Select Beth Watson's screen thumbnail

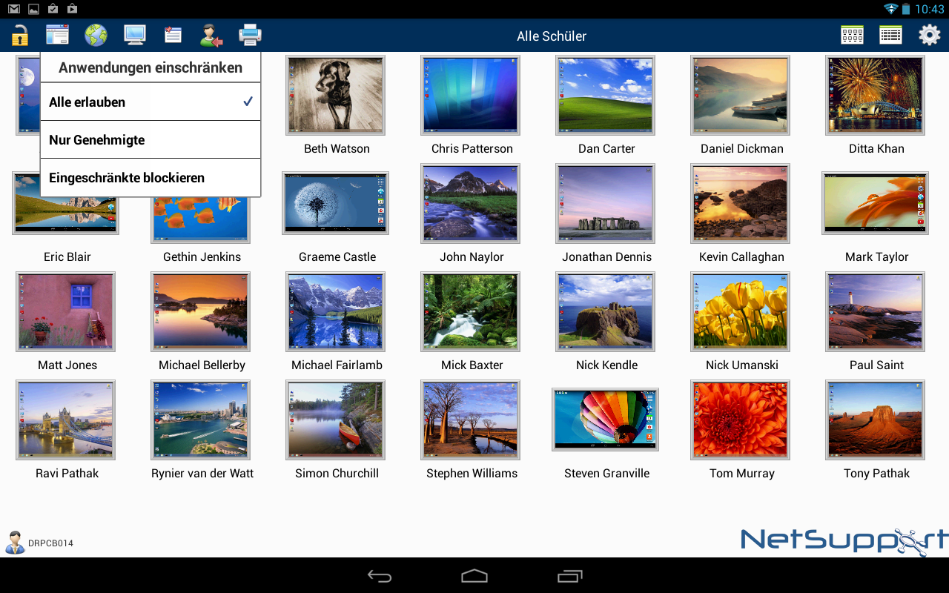coord(335,95)
